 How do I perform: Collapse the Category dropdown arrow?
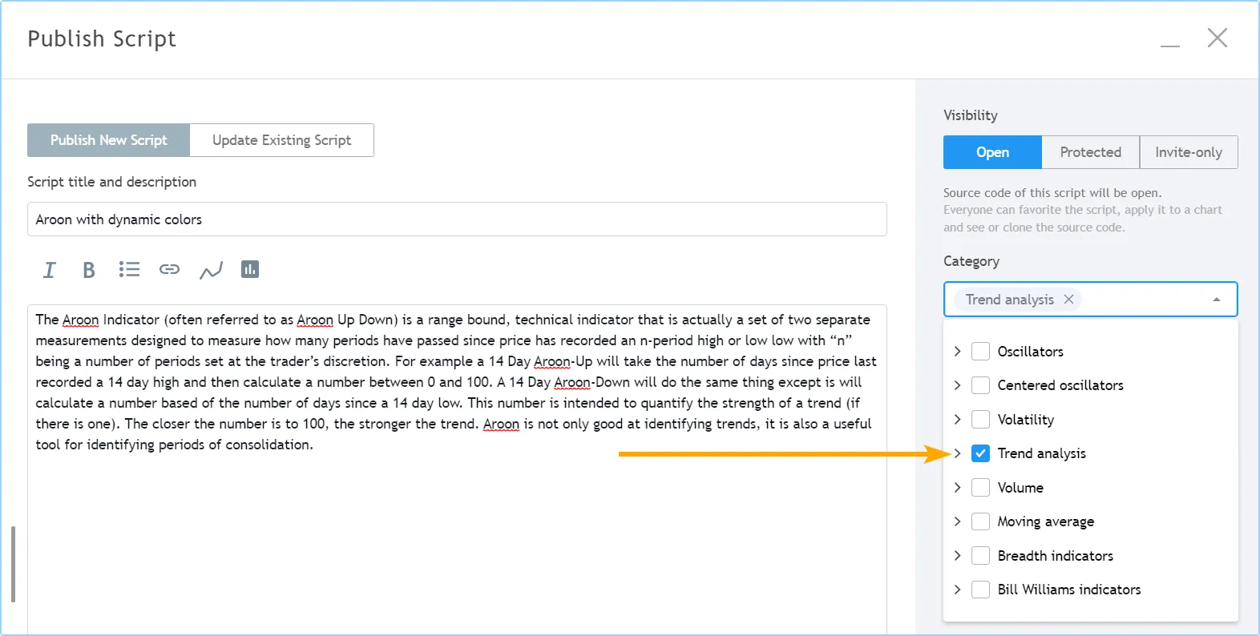[1216, 300]
